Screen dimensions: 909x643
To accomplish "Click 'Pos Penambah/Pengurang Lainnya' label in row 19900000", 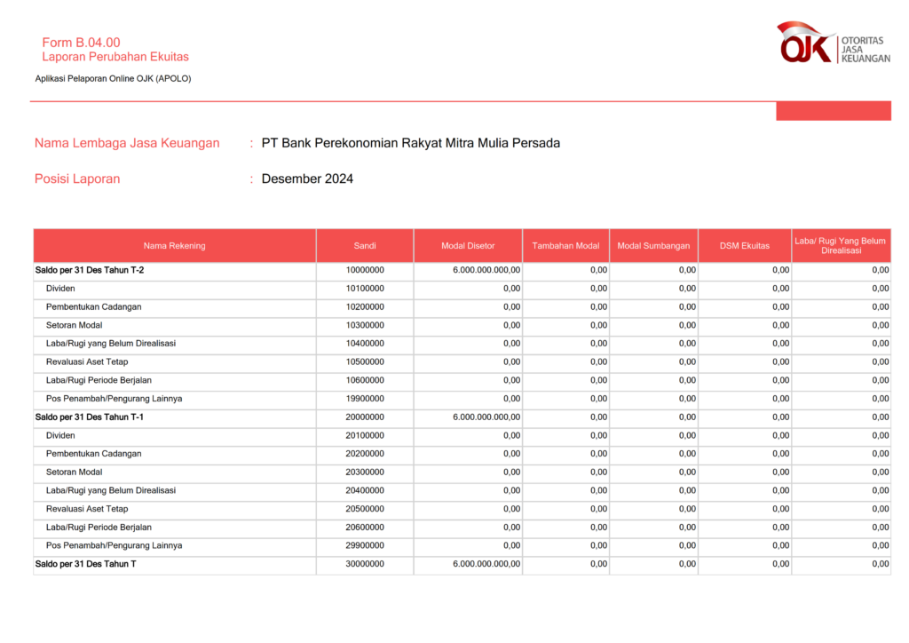I will tap(115, 399).
